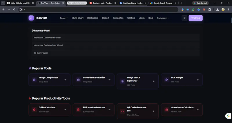Screen dimensions: 232x123
Task: Expand the Tools dropdown menu
Action: click(64, 18)
